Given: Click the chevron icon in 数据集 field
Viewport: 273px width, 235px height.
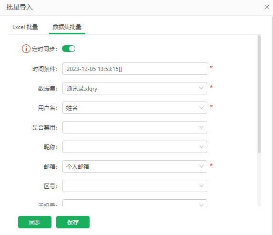Looking at the screenshot, I should coord(201,88).
